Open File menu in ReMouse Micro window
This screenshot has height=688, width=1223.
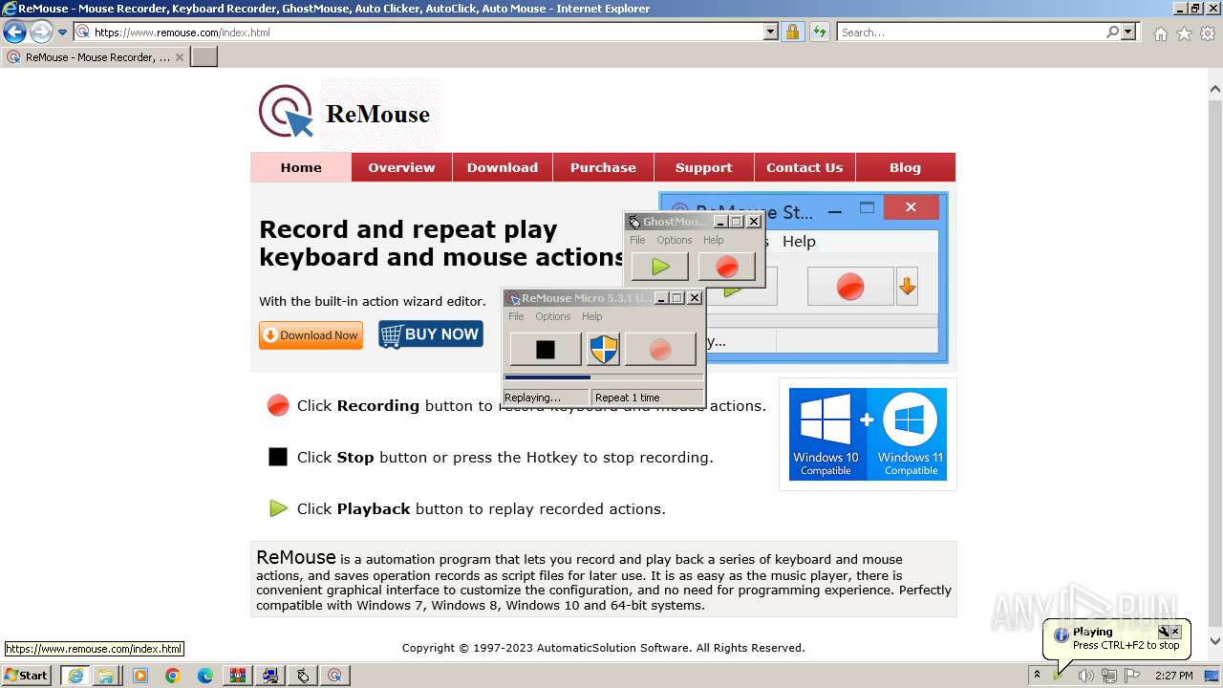516,316
